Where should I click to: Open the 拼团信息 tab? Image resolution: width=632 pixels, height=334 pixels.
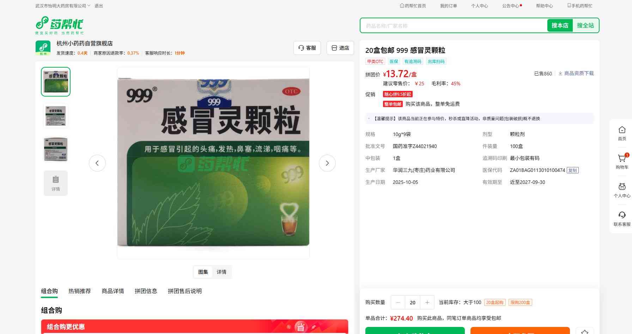point(146,291)
